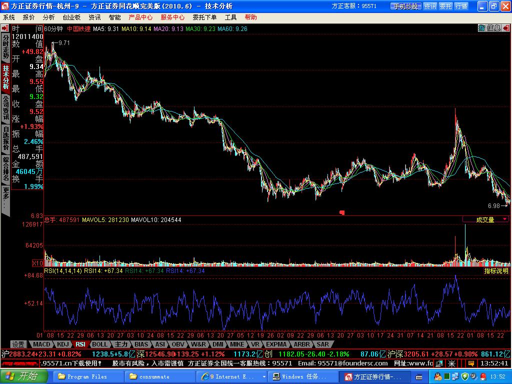Image resolution: width=512 pixels, height=384 pixels.
Task: Open the 分析 menu
Action: 48,17
